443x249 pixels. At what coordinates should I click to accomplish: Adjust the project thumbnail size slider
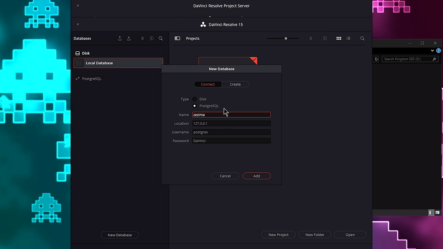(x=286, y=39)
